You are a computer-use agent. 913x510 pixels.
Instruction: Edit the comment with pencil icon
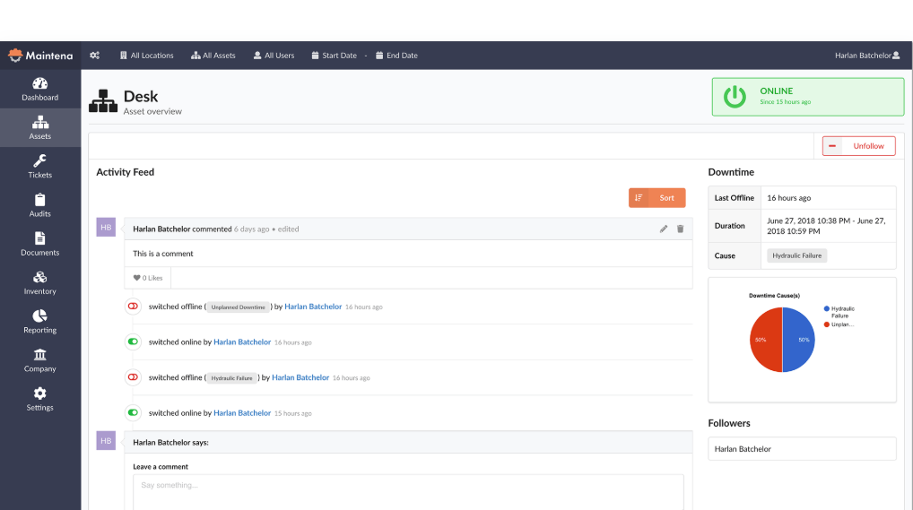click(663, 229)
